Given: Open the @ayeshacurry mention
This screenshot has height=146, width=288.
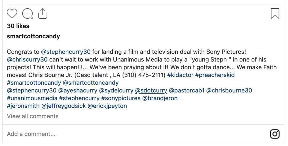Looking at the screenshot, I should coord(78,90).
